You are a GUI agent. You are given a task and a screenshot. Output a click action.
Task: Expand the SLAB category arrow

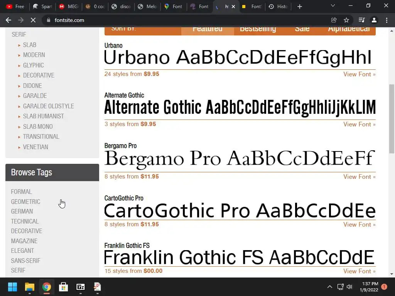pos(19,45)
